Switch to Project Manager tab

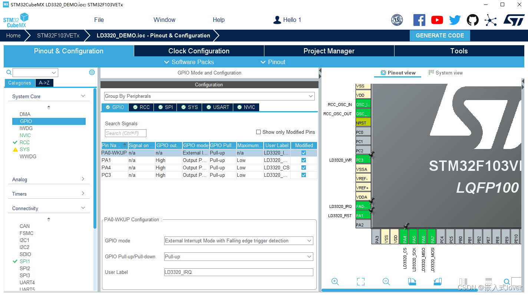click(329, 51)
